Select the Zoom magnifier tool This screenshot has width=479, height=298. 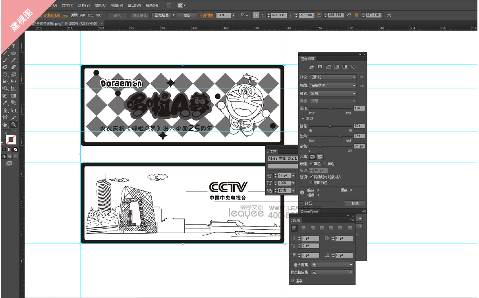click(14, 125)
